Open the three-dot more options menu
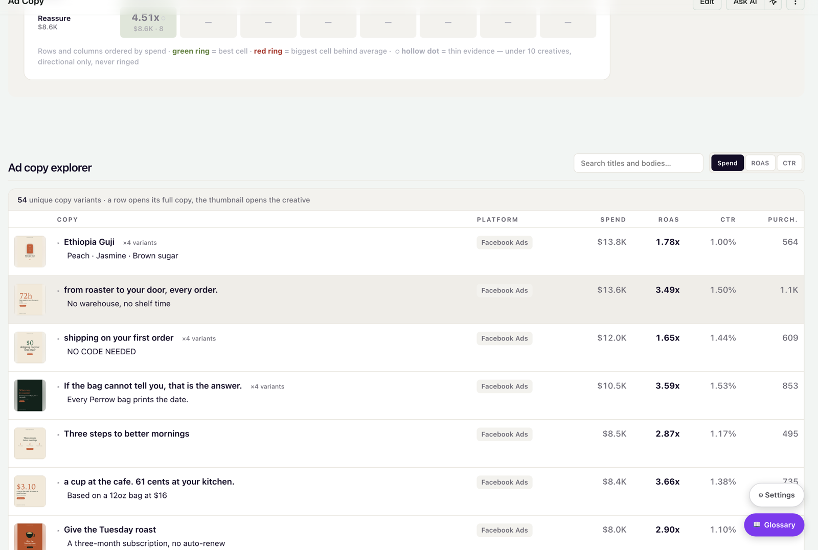The width and height of the screenshot is (818, 550). tap(795, 3)
